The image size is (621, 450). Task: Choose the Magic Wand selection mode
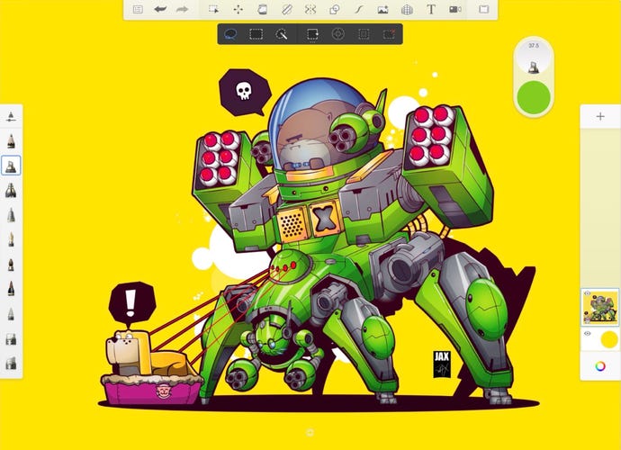(281, 34)
